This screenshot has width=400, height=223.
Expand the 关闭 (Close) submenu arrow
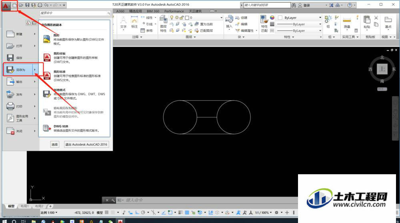tap(35, 131)
